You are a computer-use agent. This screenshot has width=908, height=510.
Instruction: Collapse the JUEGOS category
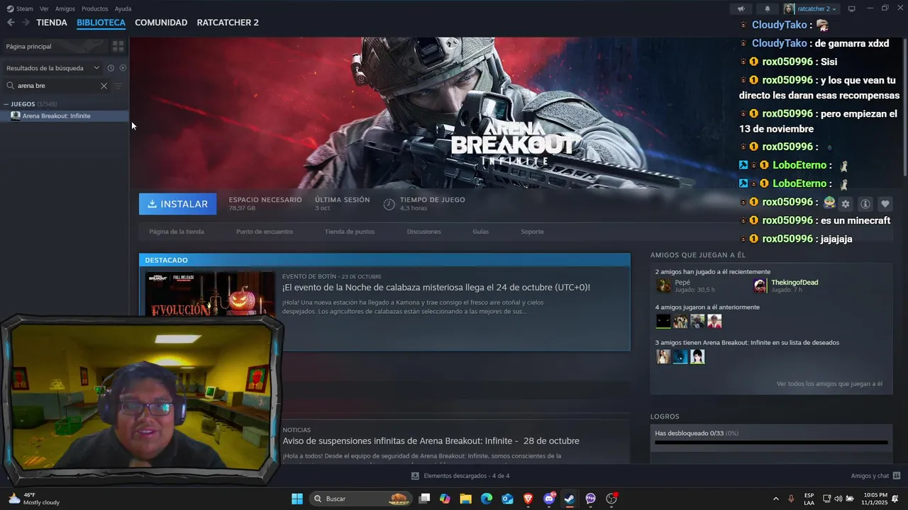(x=23, y=104)
